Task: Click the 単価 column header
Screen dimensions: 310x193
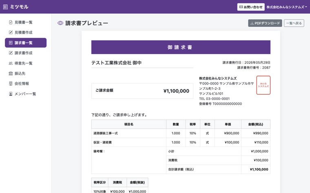Action: [x=228, y=124]
